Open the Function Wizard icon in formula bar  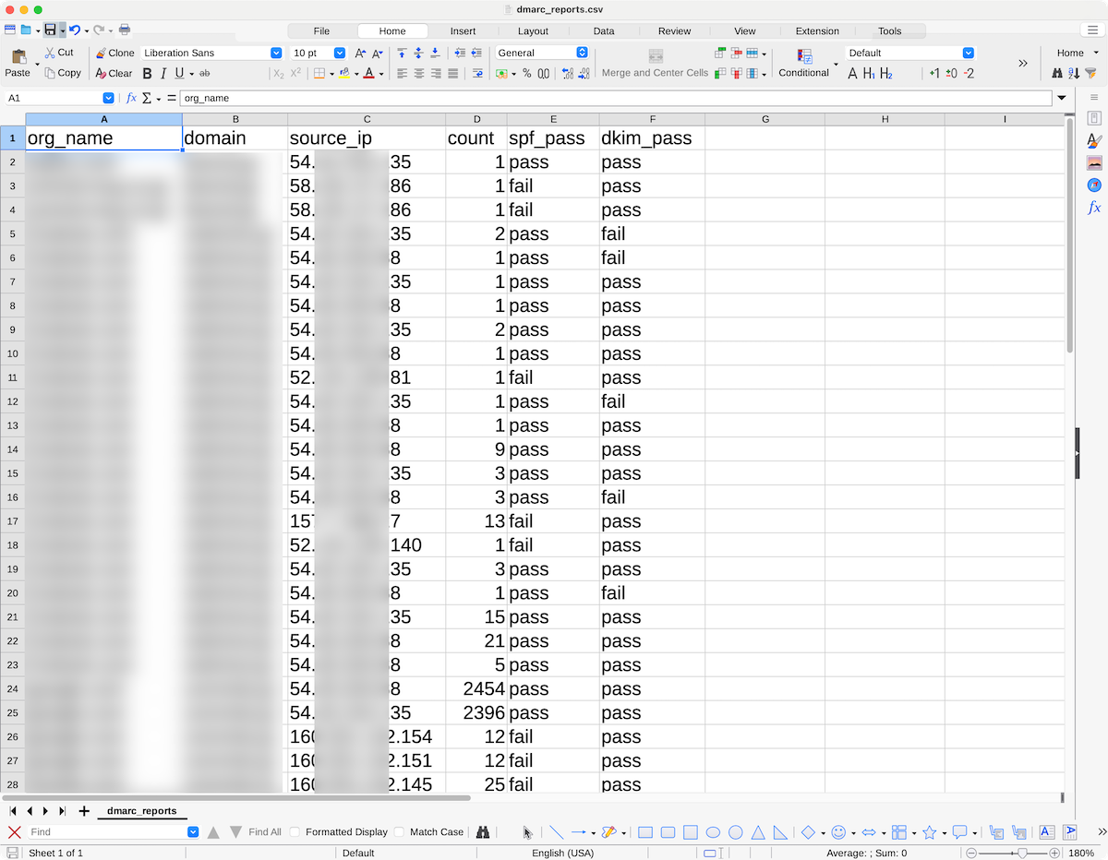131,98
